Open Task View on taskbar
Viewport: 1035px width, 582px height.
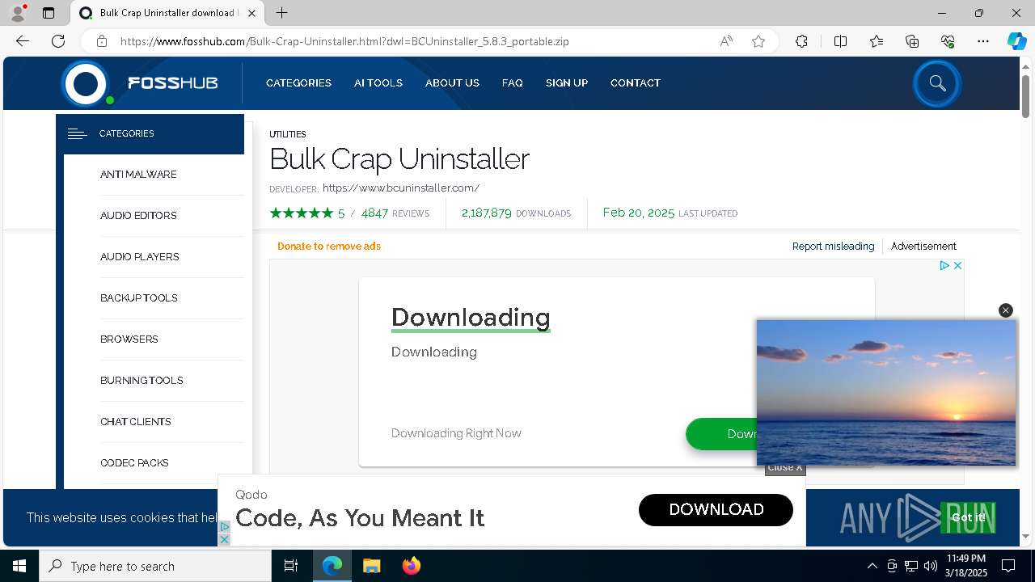[x=291, y=566]
